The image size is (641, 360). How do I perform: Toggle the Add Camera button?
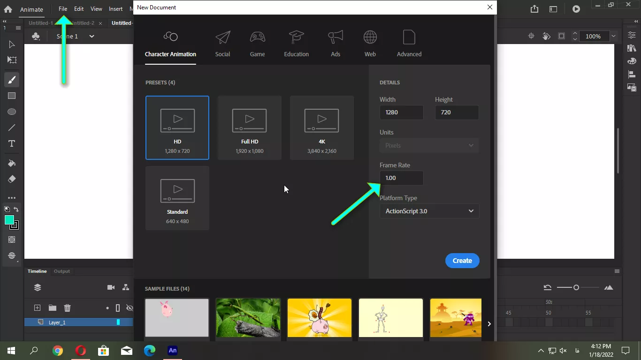111,287
